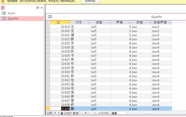Open navigation pane category dropdown circle arrow
186x117 pixels.
(37, 8)
